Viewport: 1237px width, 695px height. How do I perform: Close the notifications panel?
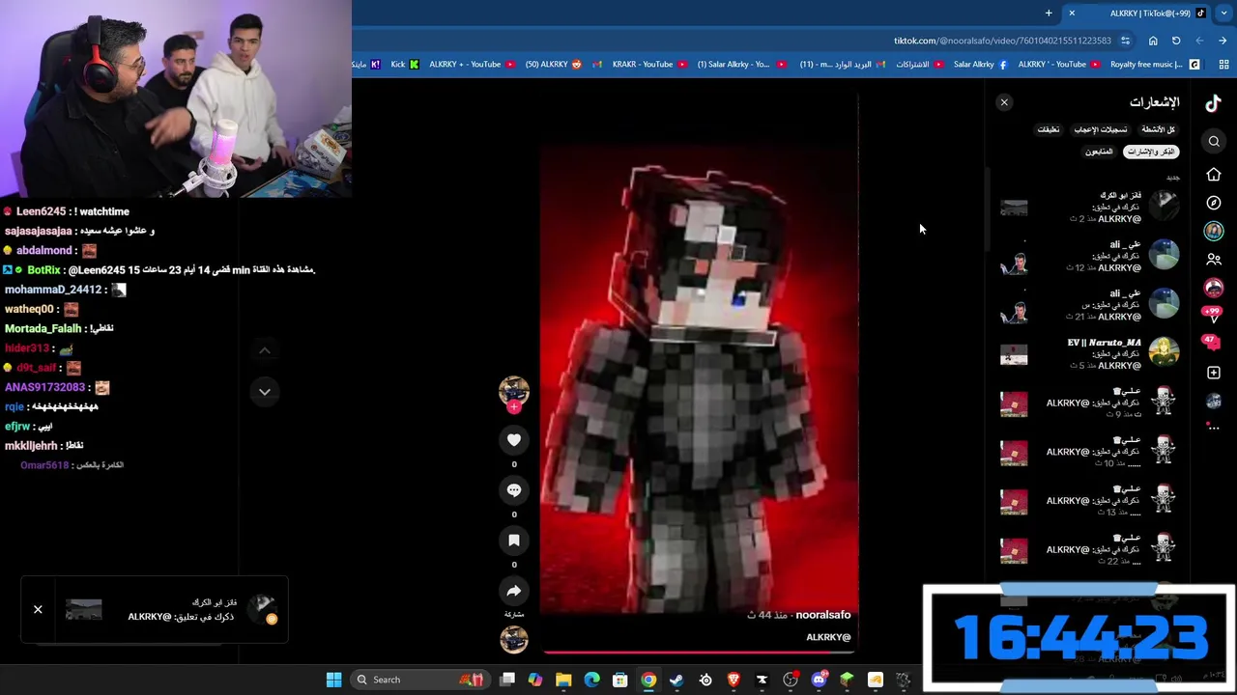click(1004, 102)
